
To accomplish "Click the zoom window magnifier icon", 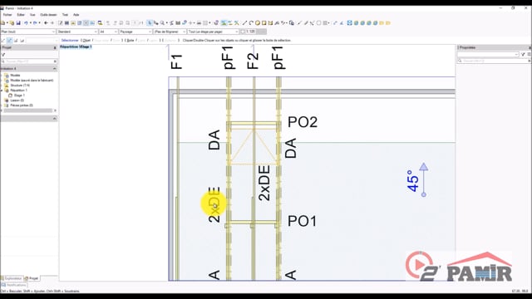I will [100, 23].
